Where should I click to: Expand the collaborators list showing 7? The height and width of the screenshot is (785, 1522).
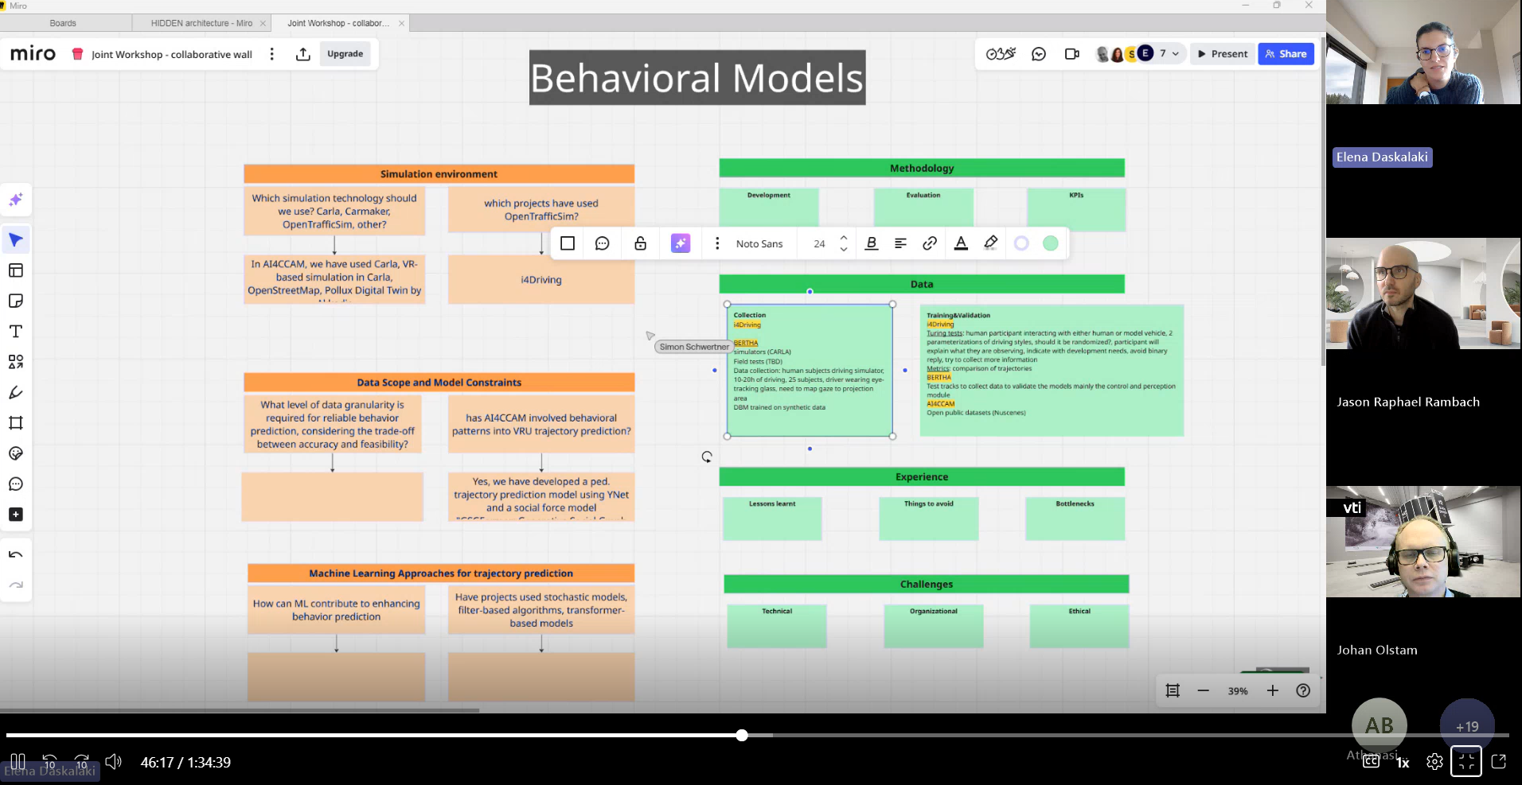(x=1169, y=53)
